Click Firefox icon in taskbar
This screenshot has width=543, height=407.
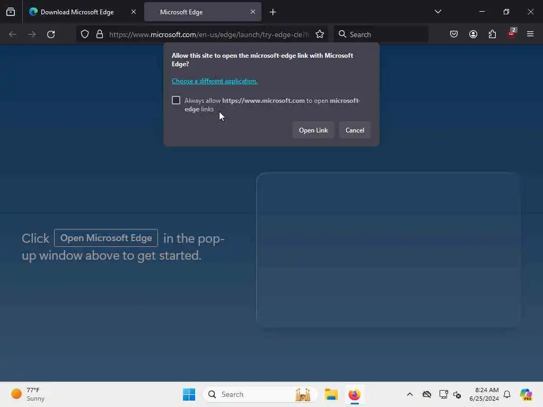(x=354, y=394)
